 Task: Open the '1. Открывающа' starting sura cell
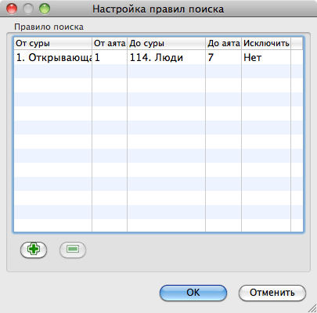[53, 57]
